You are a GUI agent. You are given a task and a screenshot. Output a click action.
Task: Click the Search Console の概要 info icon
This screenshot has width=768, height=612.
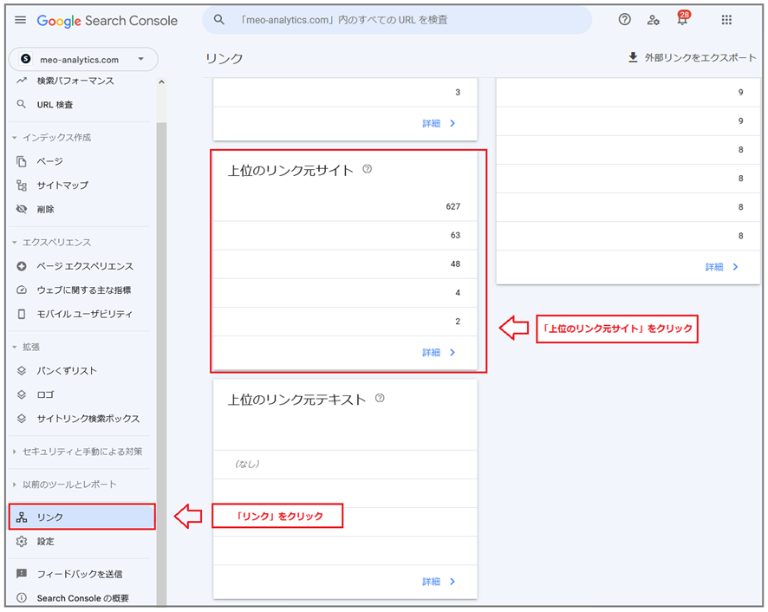[22, 598]
